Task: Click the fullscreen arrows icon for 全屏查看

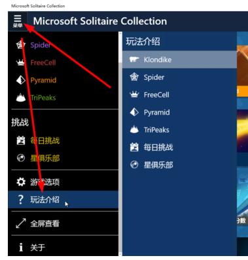Action: click(x=21, y=223)
